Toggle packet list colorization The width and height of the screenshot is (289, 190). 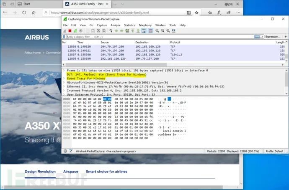(x=151, y=30)
